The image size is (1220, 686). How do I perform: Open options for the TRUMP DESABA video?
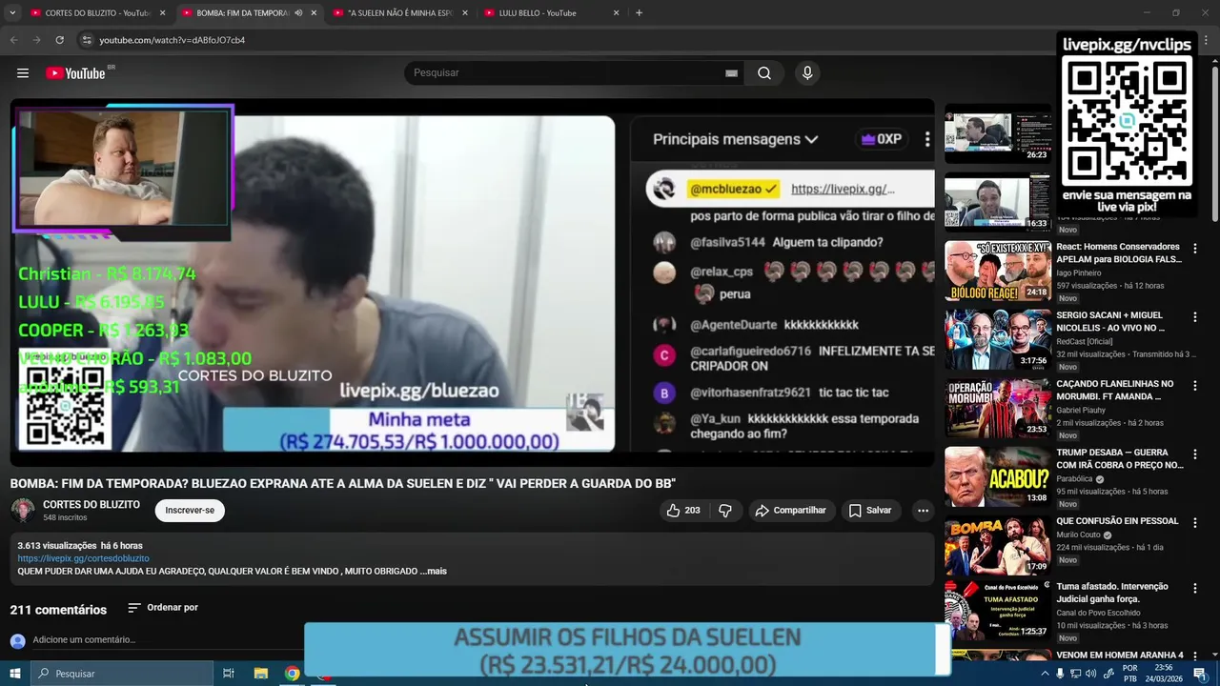tap(1195, 454)
